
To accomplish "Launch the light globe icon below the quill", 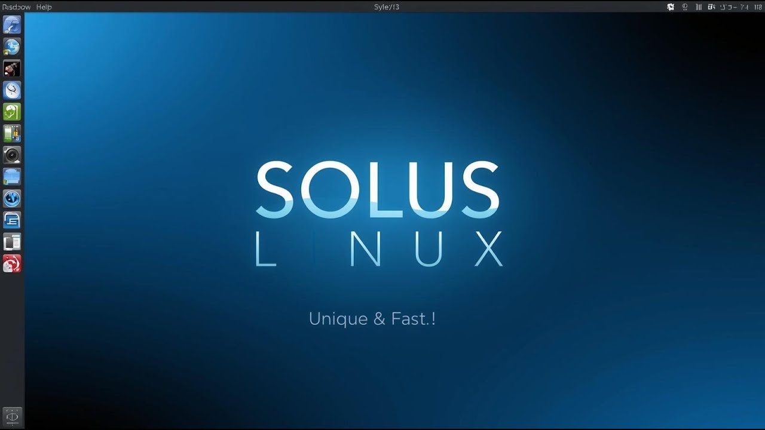I will point(12,47).
